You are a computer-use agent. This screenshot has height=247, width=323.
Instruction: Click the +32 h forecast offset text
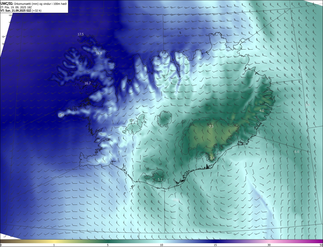(37, 11)
